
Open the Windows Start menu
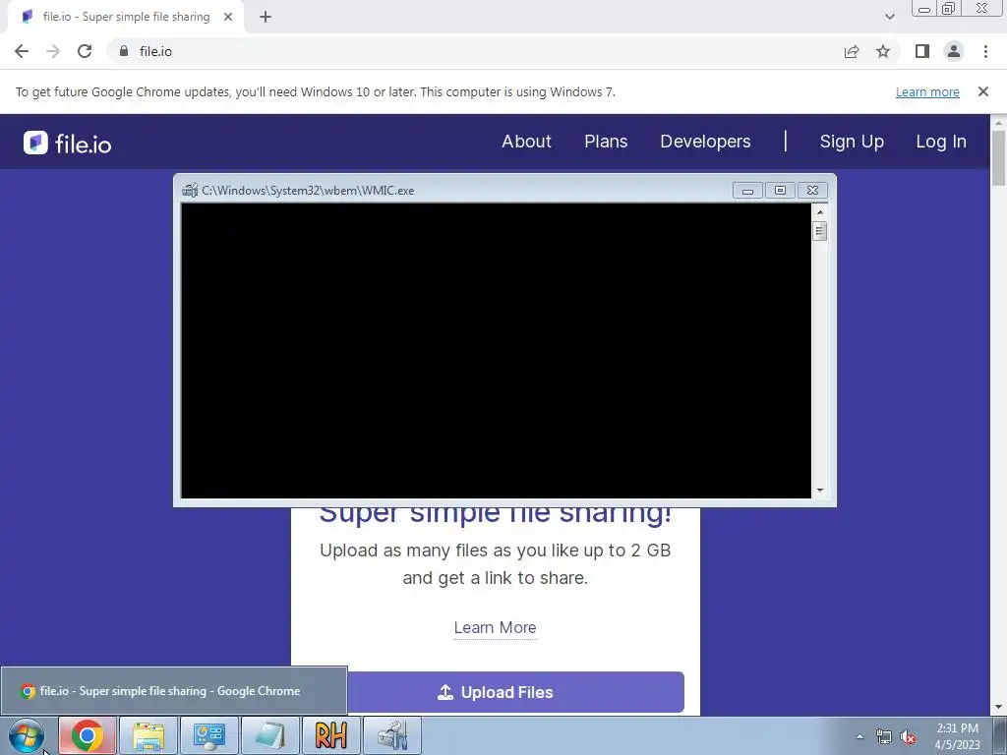[x=27, y=735]
